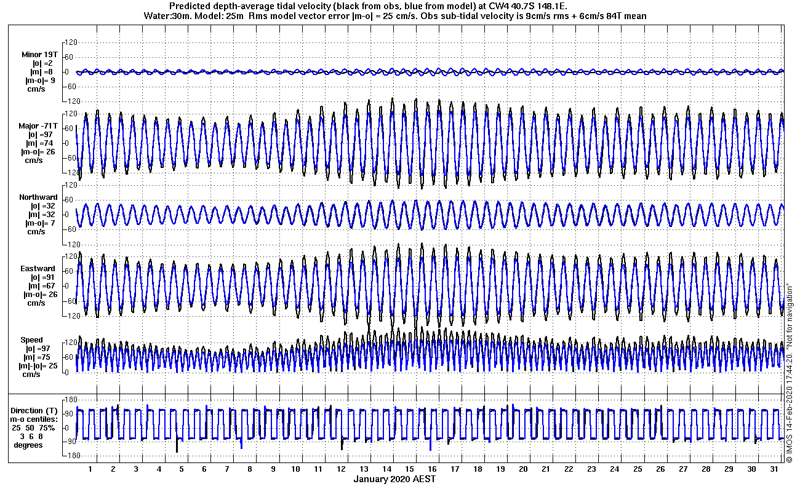Click day '10' on the date axis
Screen dimensions: 800x492
(295, 469)
